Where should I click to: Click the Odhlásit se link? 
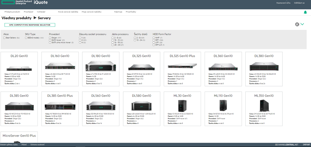[299, 3]
